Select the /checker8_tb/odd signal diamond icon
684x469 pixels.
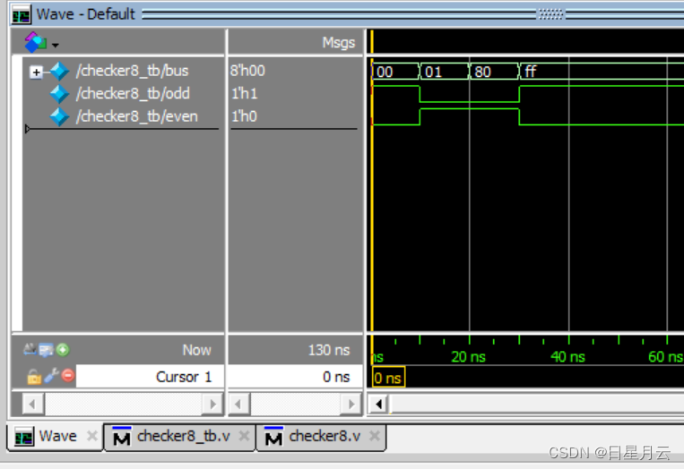(x=59, y=94)
